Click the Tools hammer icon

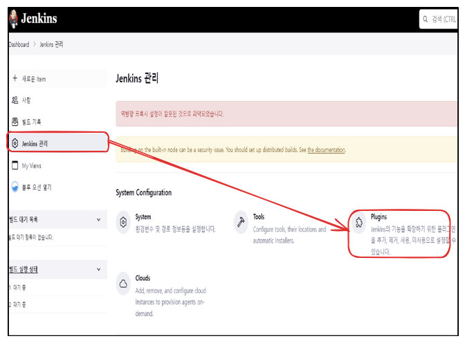[241, 222]
